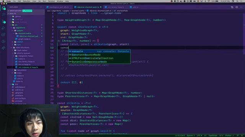
Task: Click the shortestPath symbol breadcrumb
Action: click(x=121, y=11)
